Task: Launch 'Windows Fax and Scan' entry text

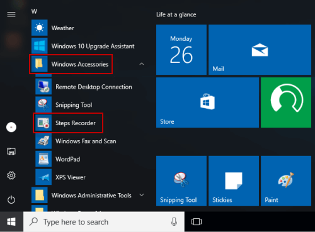Action: pos(86,141)
